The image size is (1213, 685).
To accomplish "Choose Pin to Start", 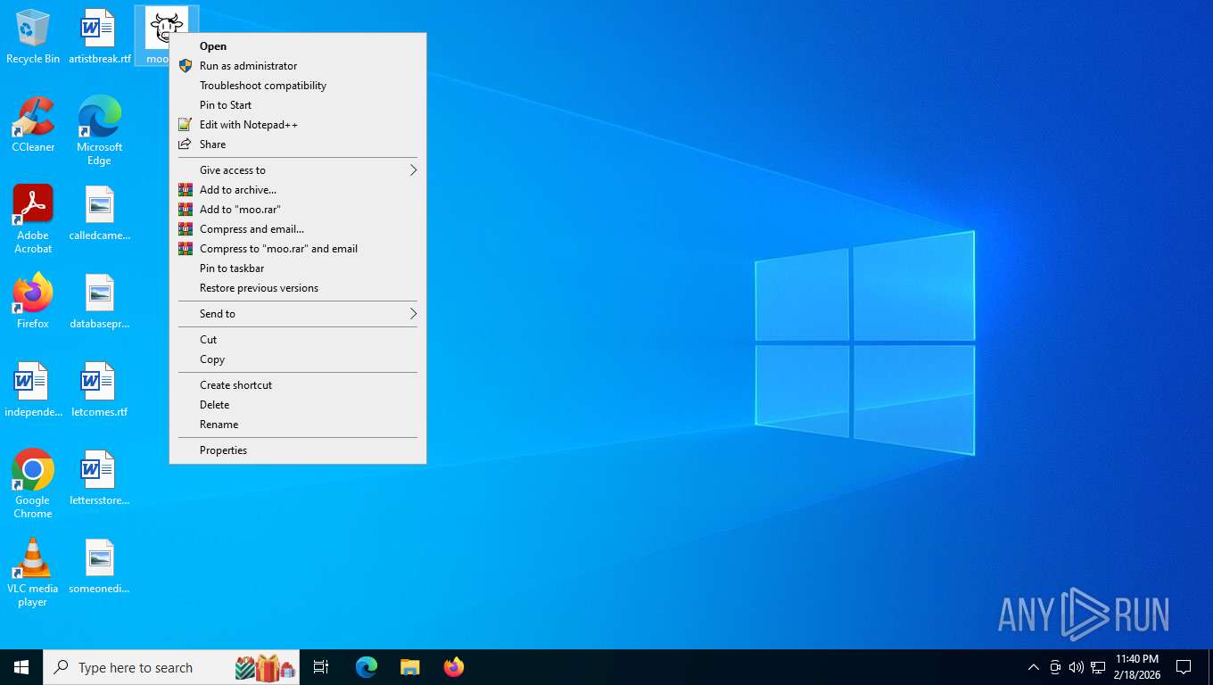I will tap(298, 105).
